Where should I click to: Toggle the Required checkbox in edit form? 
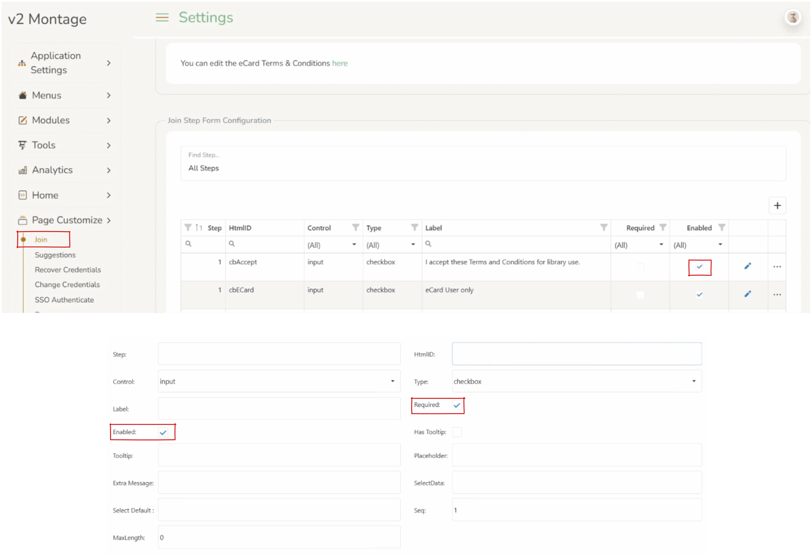pyautogui.click(x=456, y=405)
